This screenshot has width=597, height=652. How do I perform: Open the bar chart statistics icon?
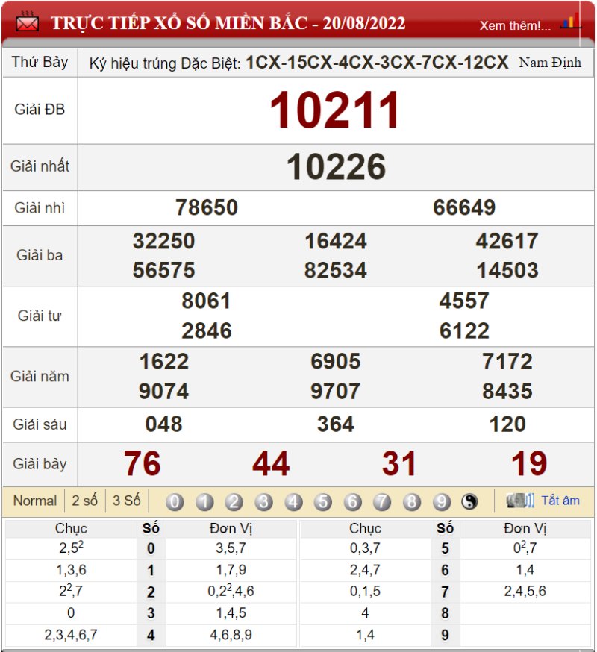(x=571, y=22)
